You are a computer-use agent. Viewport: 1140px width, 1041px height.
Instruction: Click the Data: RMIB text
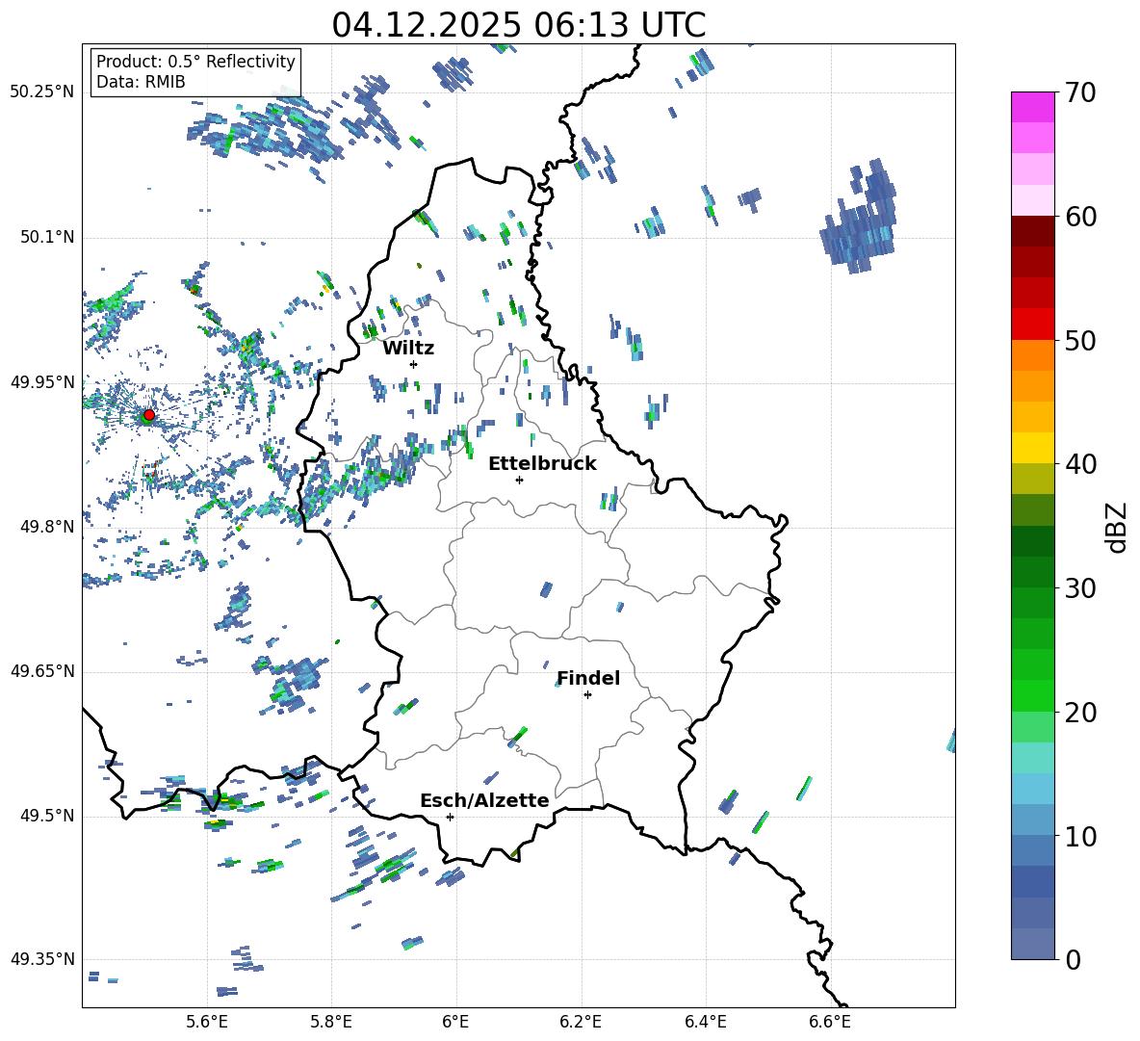pos(141,82)
